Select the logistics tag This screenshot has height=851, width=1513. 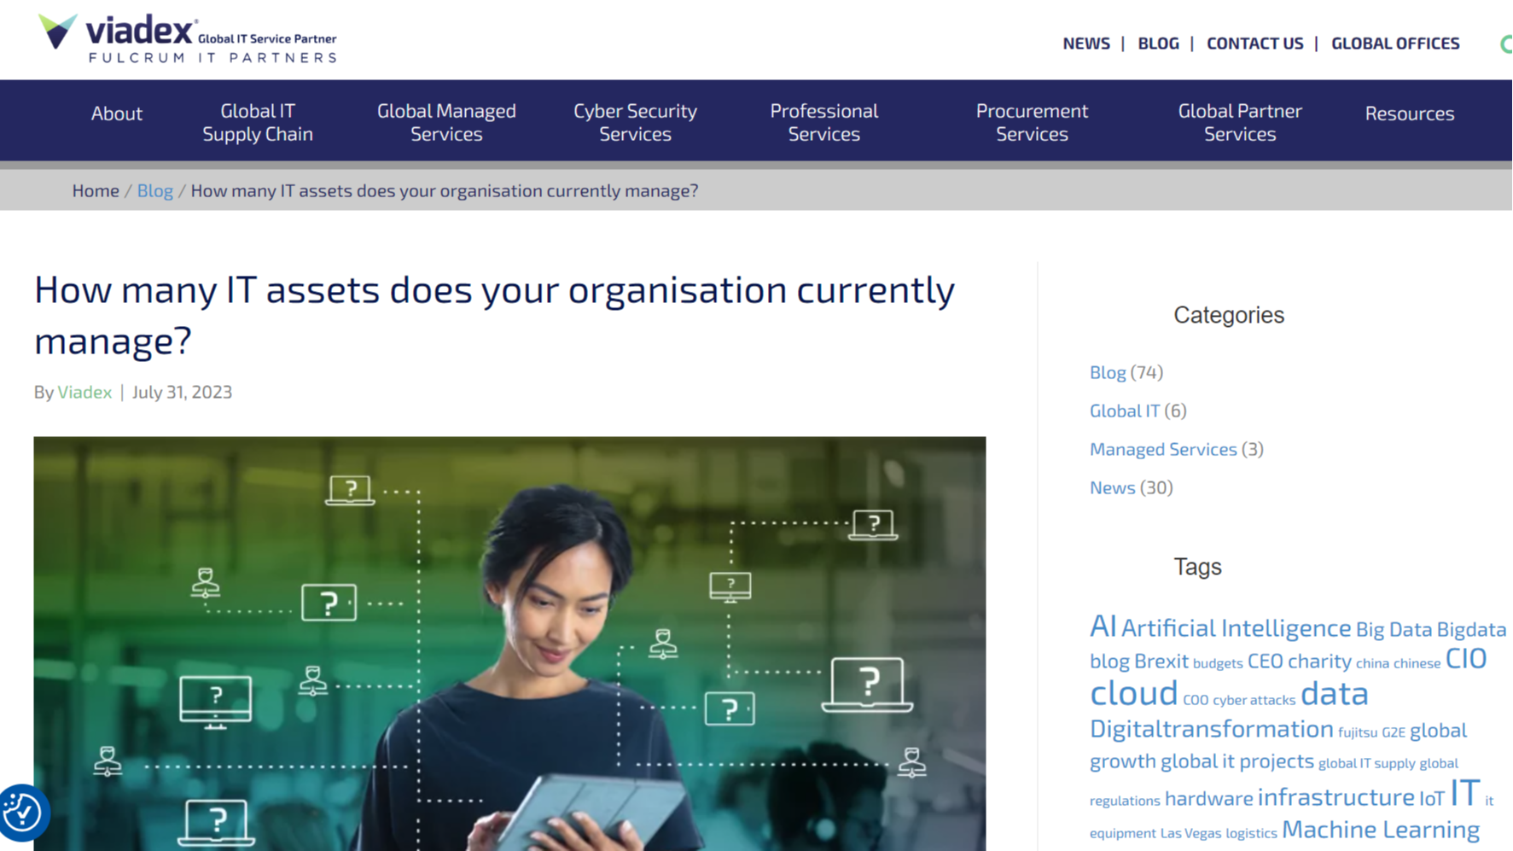[x=1251, y=833]
